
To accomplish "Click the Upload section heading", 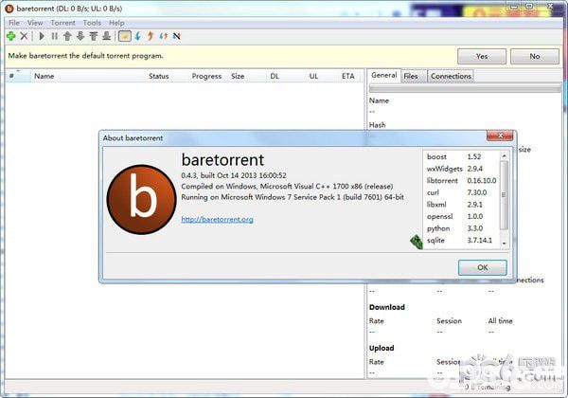I will (x=382, y=348).
